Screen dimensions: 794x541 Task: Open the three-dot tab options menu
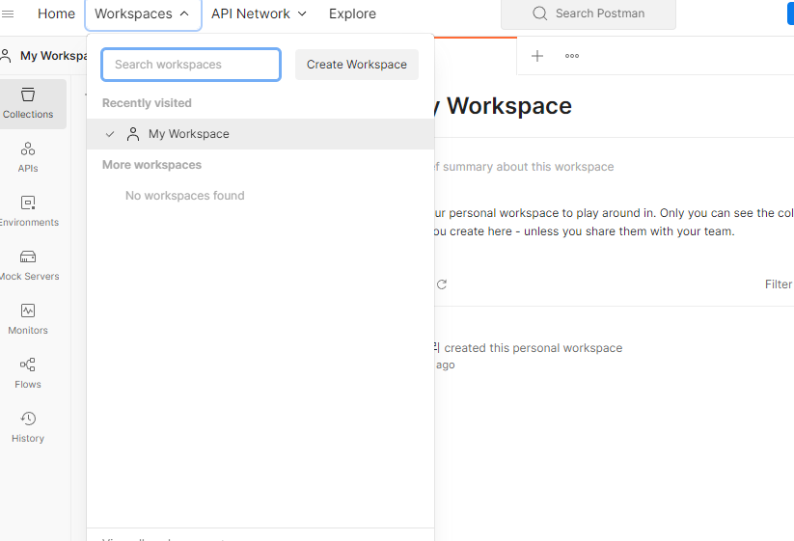572,56
